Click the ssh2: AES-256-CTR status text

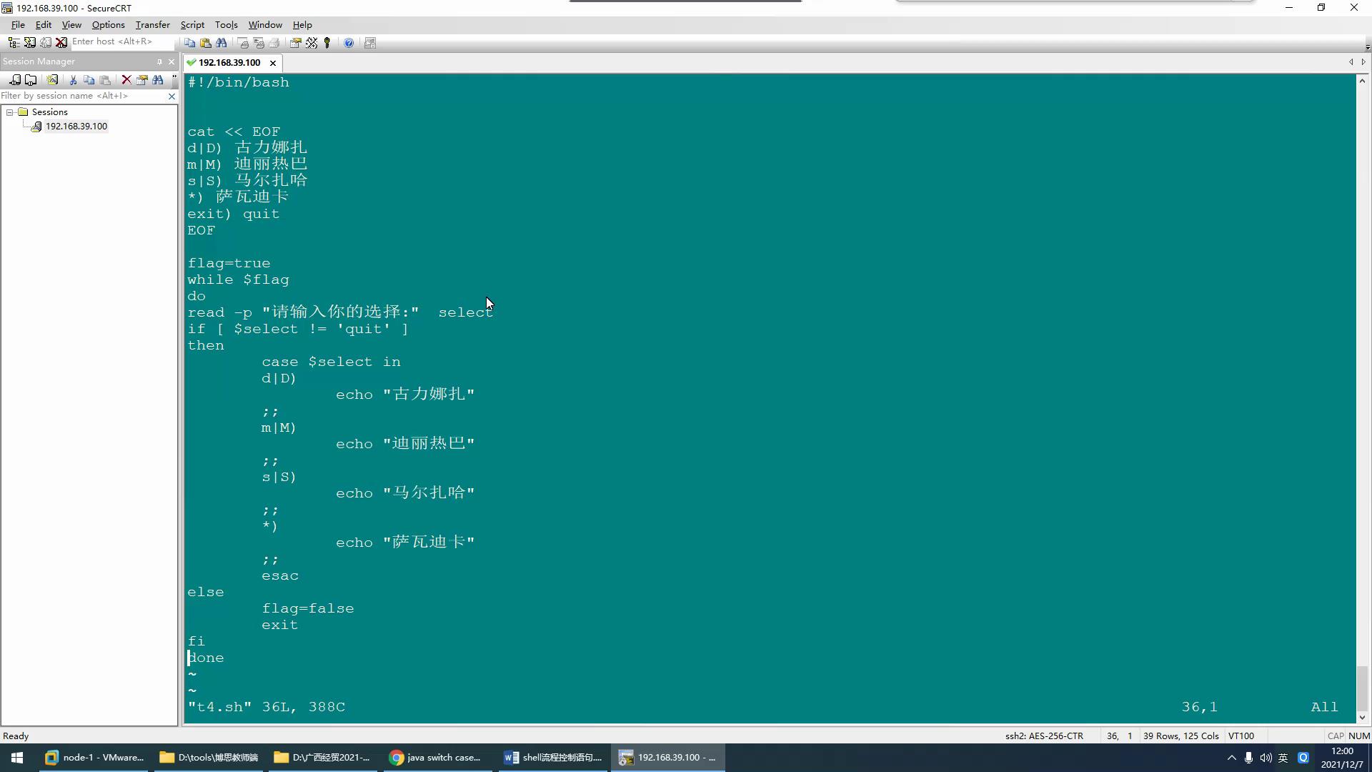1044,736
